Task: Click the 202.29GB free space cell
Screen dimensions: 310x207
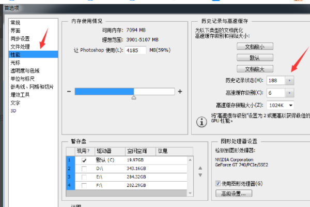Action: (x=136, y=185)
